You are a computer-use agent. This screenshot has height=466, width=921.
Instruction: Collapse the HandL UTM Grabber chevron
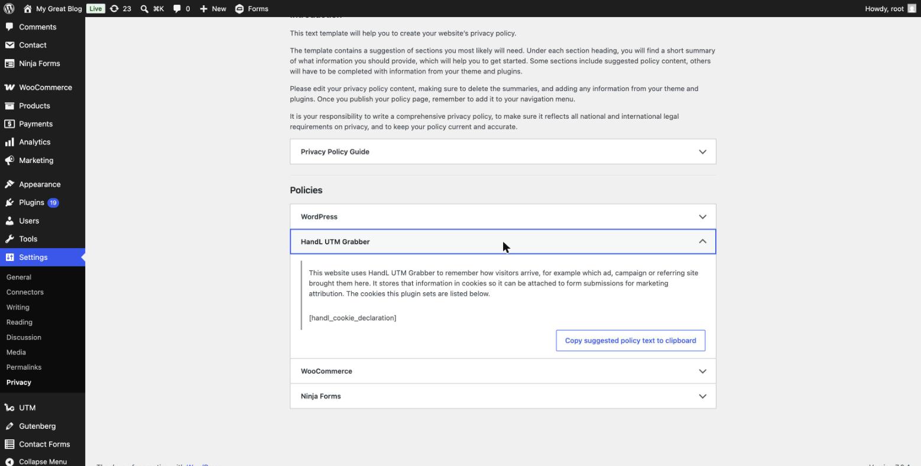(702, 242)
